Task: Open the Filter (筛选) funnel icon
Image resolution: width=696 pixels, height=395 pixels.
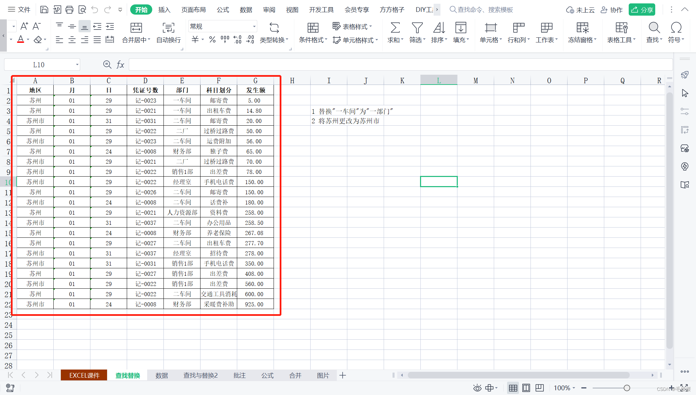Action: 417,28
